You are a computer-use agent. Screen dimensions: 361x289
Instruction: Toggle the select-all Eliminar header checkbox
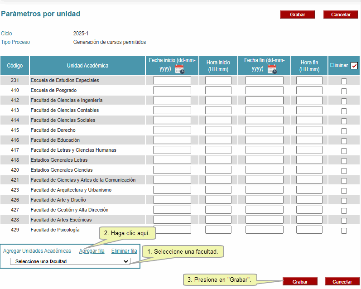[x=354, y=66]
